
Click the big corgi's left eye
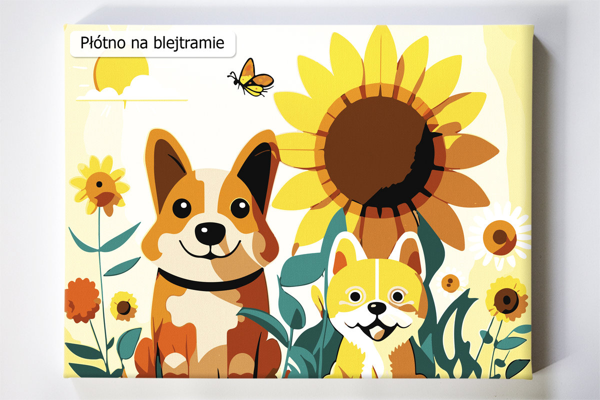pyautogui.click(x=181, y=208)
